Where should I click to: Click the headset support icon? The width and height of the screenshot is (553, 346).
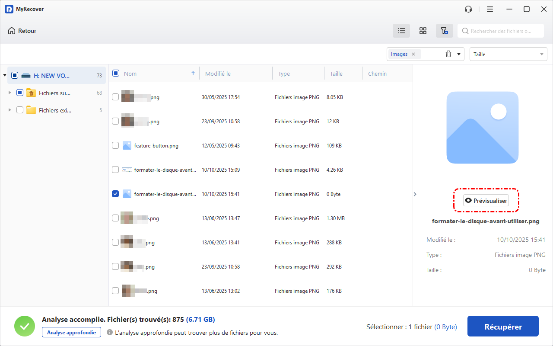pyautogui.click(x=468, y=9)
